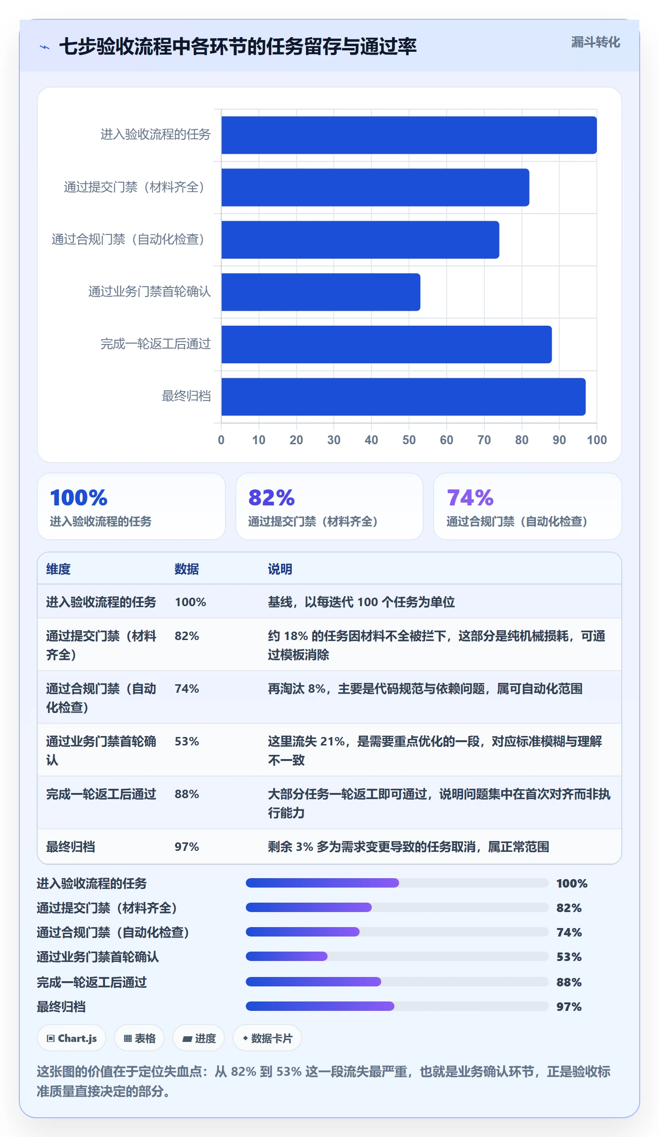Click the description starting 再淘汰 8%
The width and height of the screenshot is (659, 1137).
click(425, 689)
